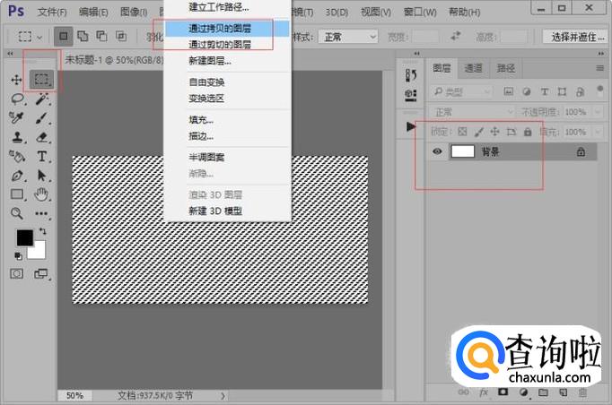
Task: Open the opacity 100% dropdown
Action: (x=597, y=112)
